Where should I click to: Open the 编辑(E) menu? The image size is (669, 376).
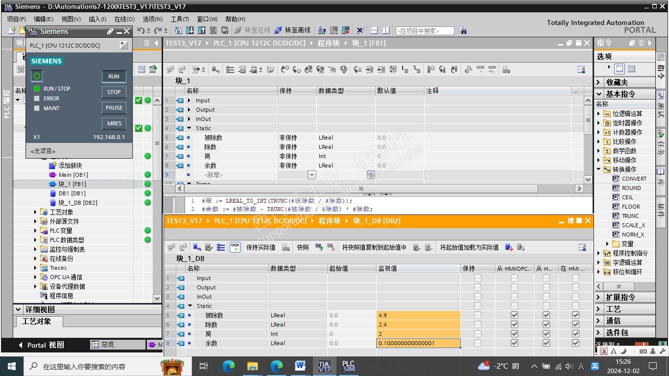click(x=44, y=19)
